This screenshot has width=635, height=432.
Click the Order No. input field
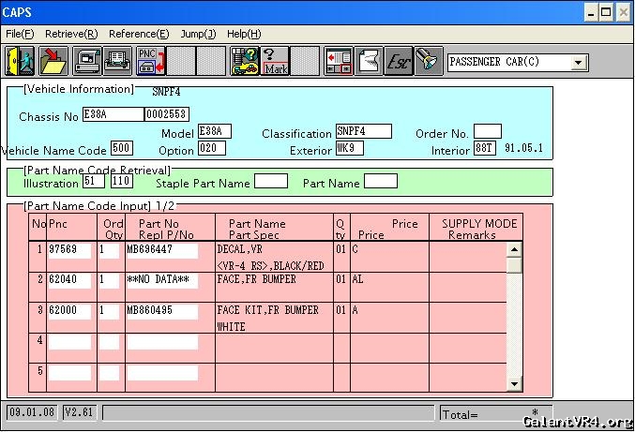pyautogui.click(x=487, y=132)
